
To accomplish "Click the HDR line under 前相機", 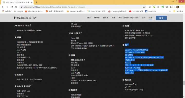I will [x=73, y=78].
